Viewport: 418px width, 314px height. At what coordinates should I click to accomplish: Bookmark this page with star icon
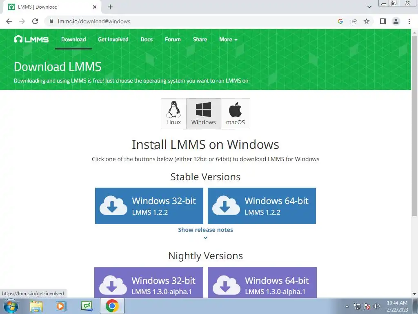click(367, 21)
